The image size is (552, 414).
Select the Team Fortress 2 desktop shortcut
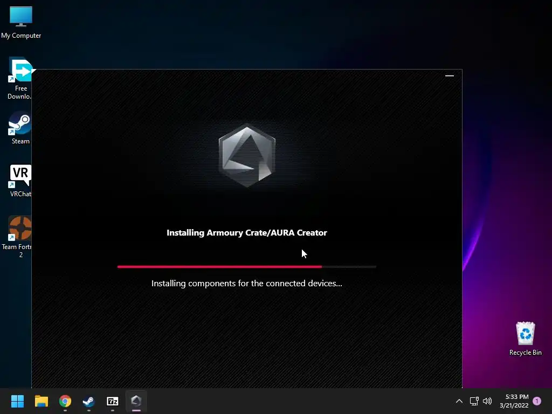pos(17,237)
